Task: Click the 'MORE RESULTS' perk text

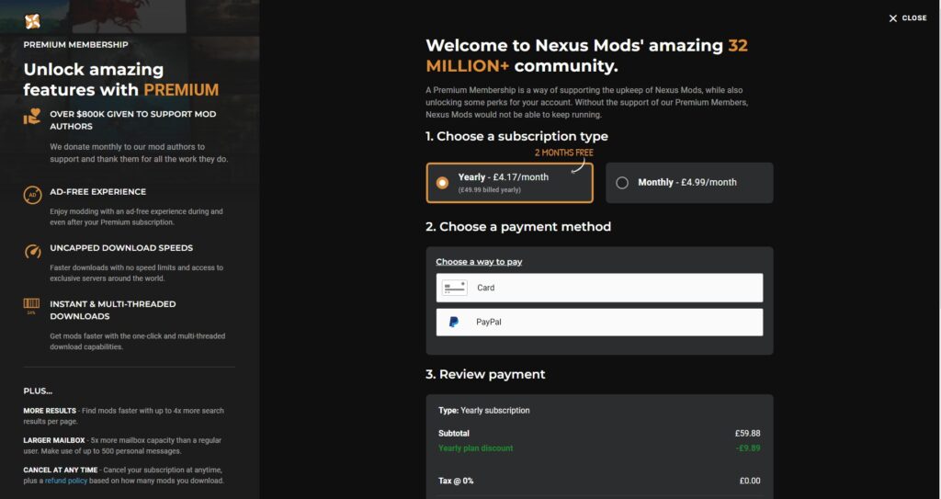Action: coord(50,411)
